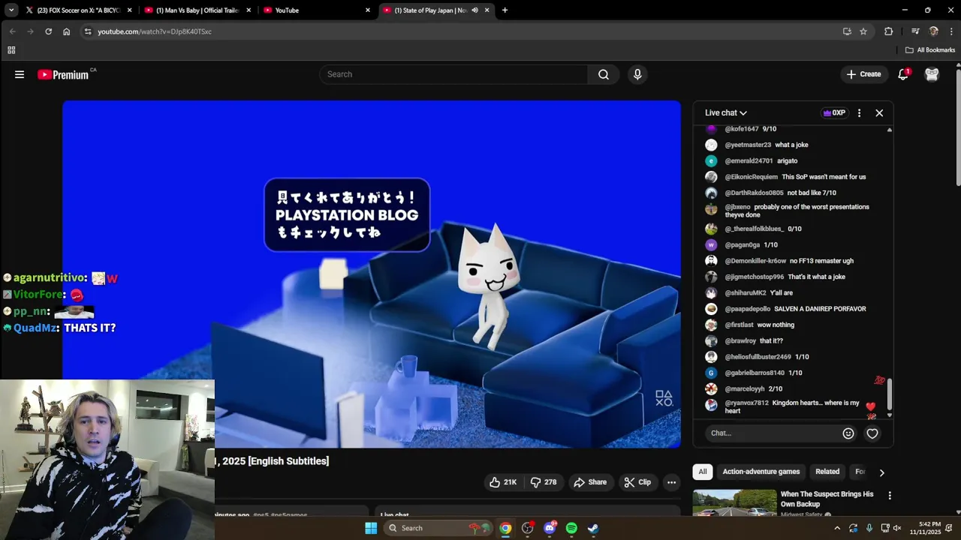Mute the State of Play tab audio

(474, 10)
